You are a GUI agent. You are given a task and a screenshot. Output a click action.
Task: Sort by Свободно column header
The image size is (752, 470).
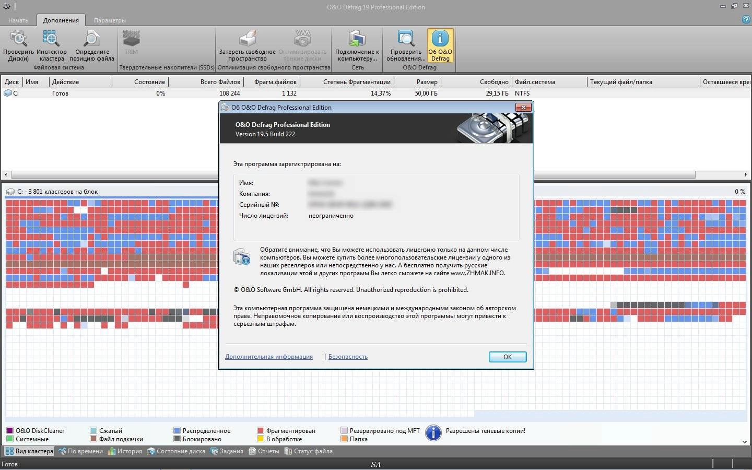pos(477,82)
